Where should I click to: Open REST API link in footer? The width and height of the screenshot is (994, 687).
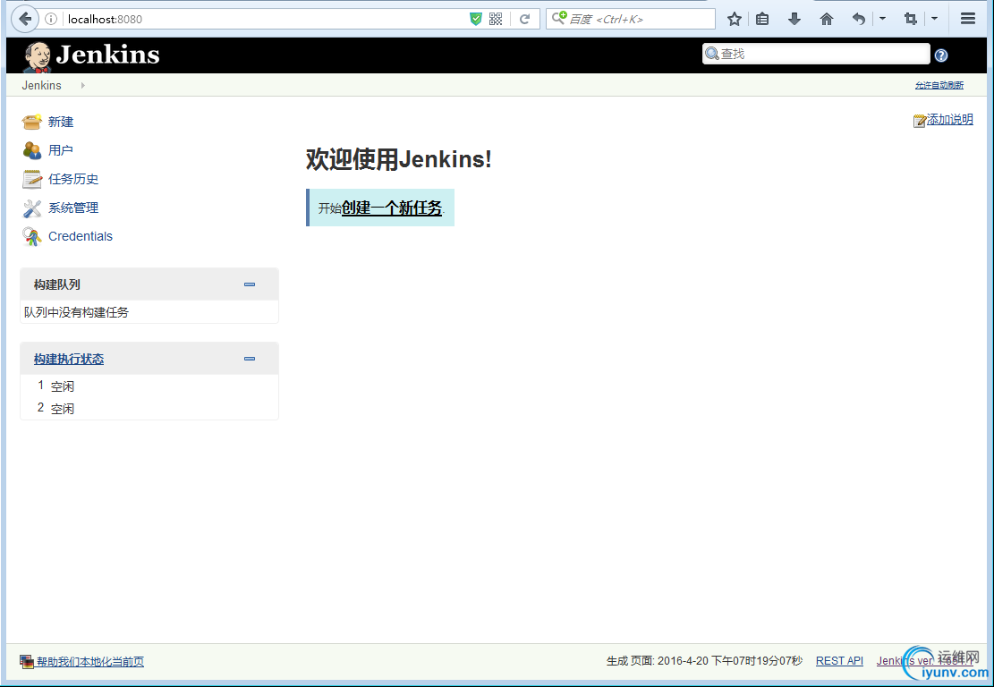click(839, 661)
